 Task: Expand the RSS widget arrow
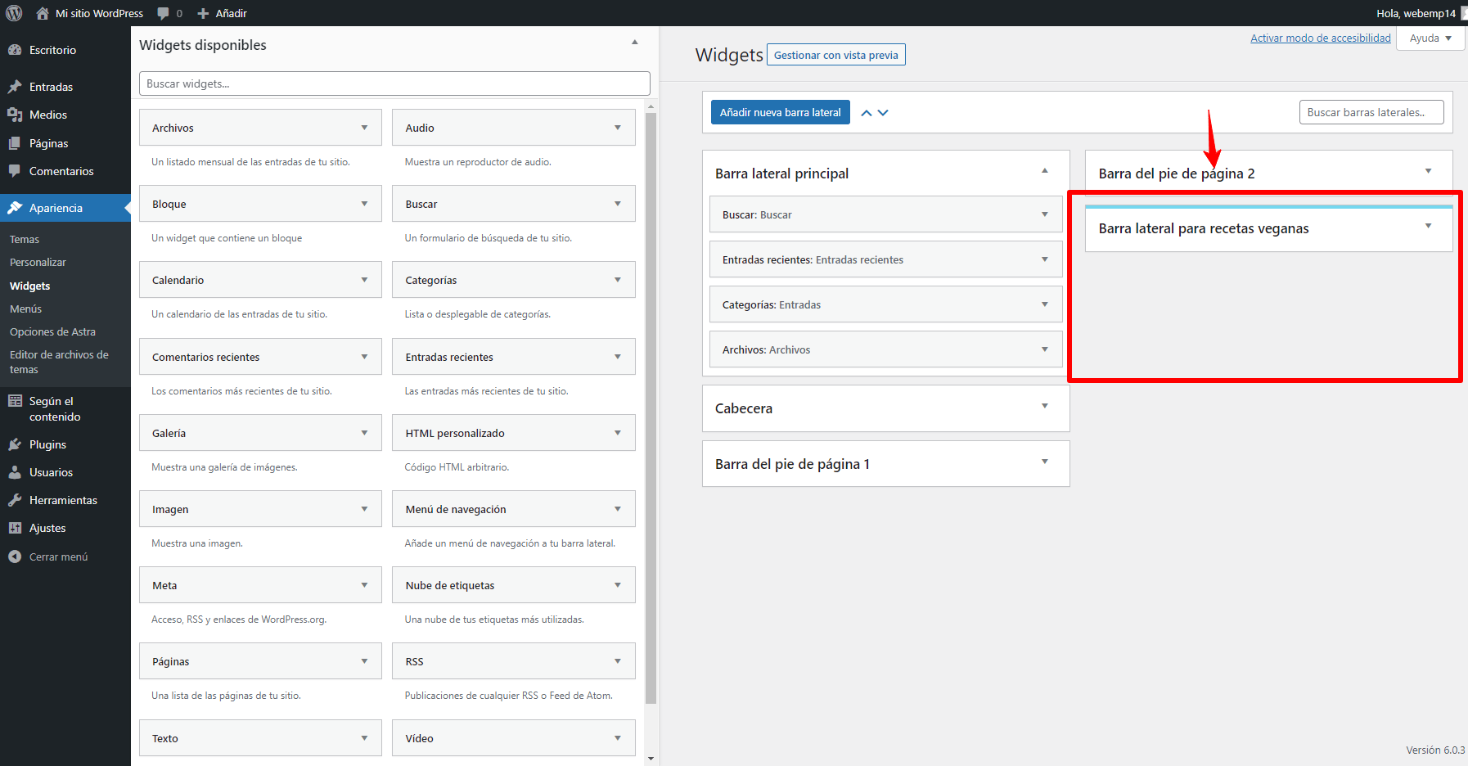[x=618, y=661]
